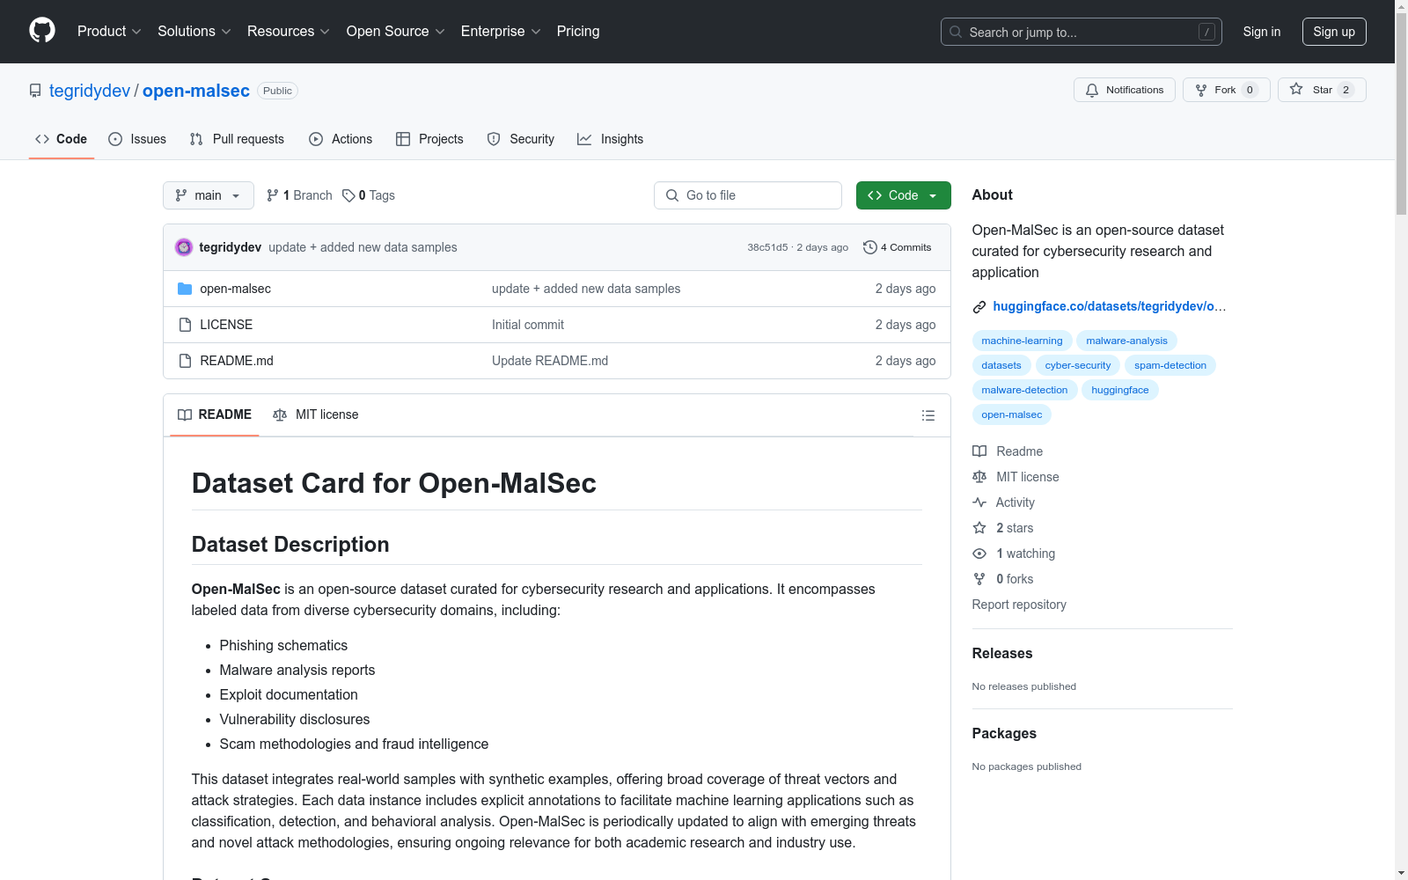Click the book icon beside sidebar Readme
The image size is (1408, 880).
pos(979,451)
